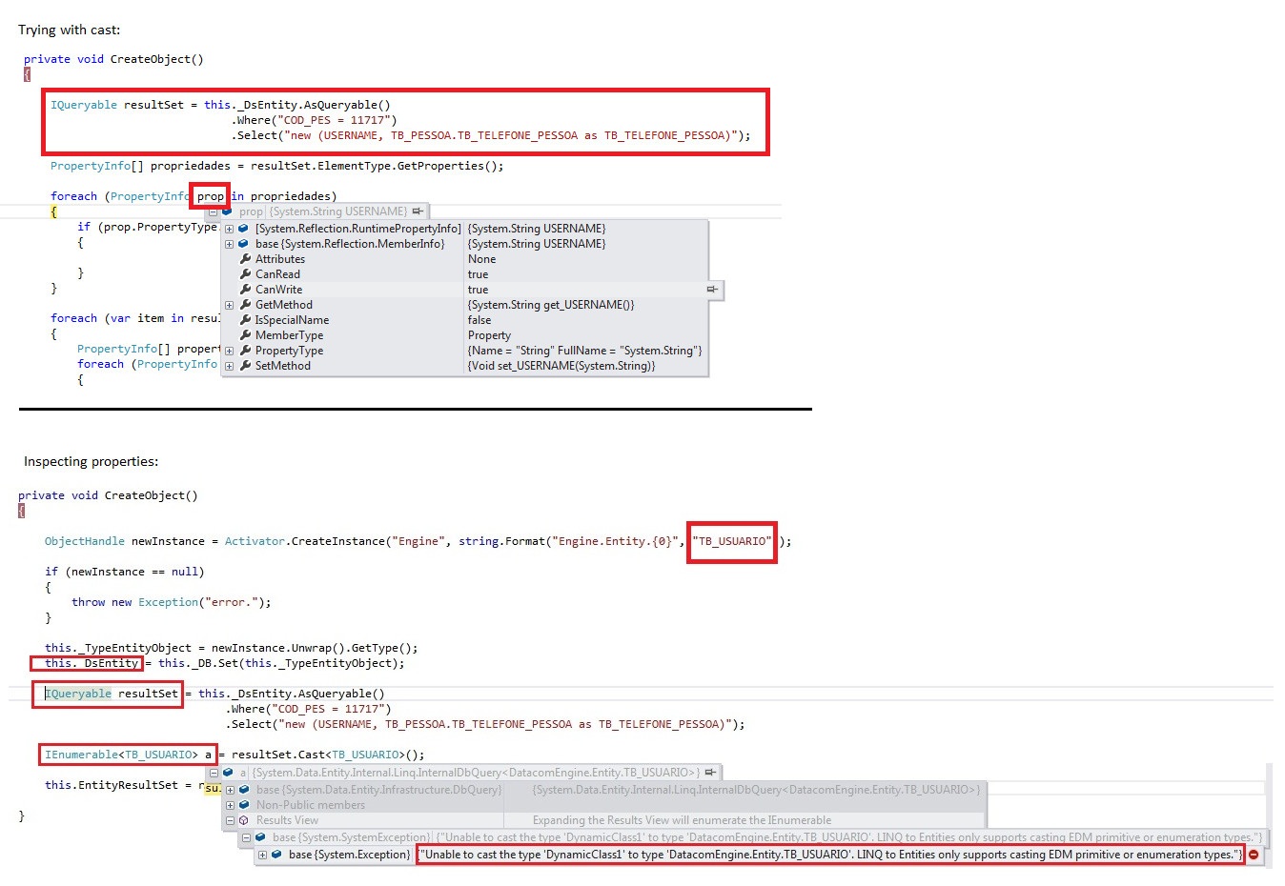1285x886 pixels.
Task: Click the 'Expanding the Results View will enumerate' text
Action: click(682, 820)
